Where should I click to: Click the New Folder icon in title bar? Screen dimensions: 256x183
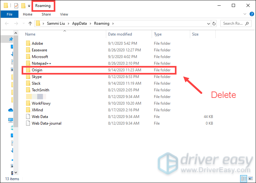pyautogui.click(x=23, y=6)
